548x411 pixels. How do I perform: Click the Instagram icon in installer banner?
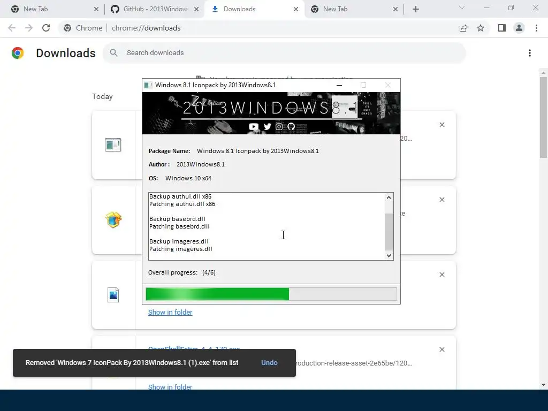point(279,126)
